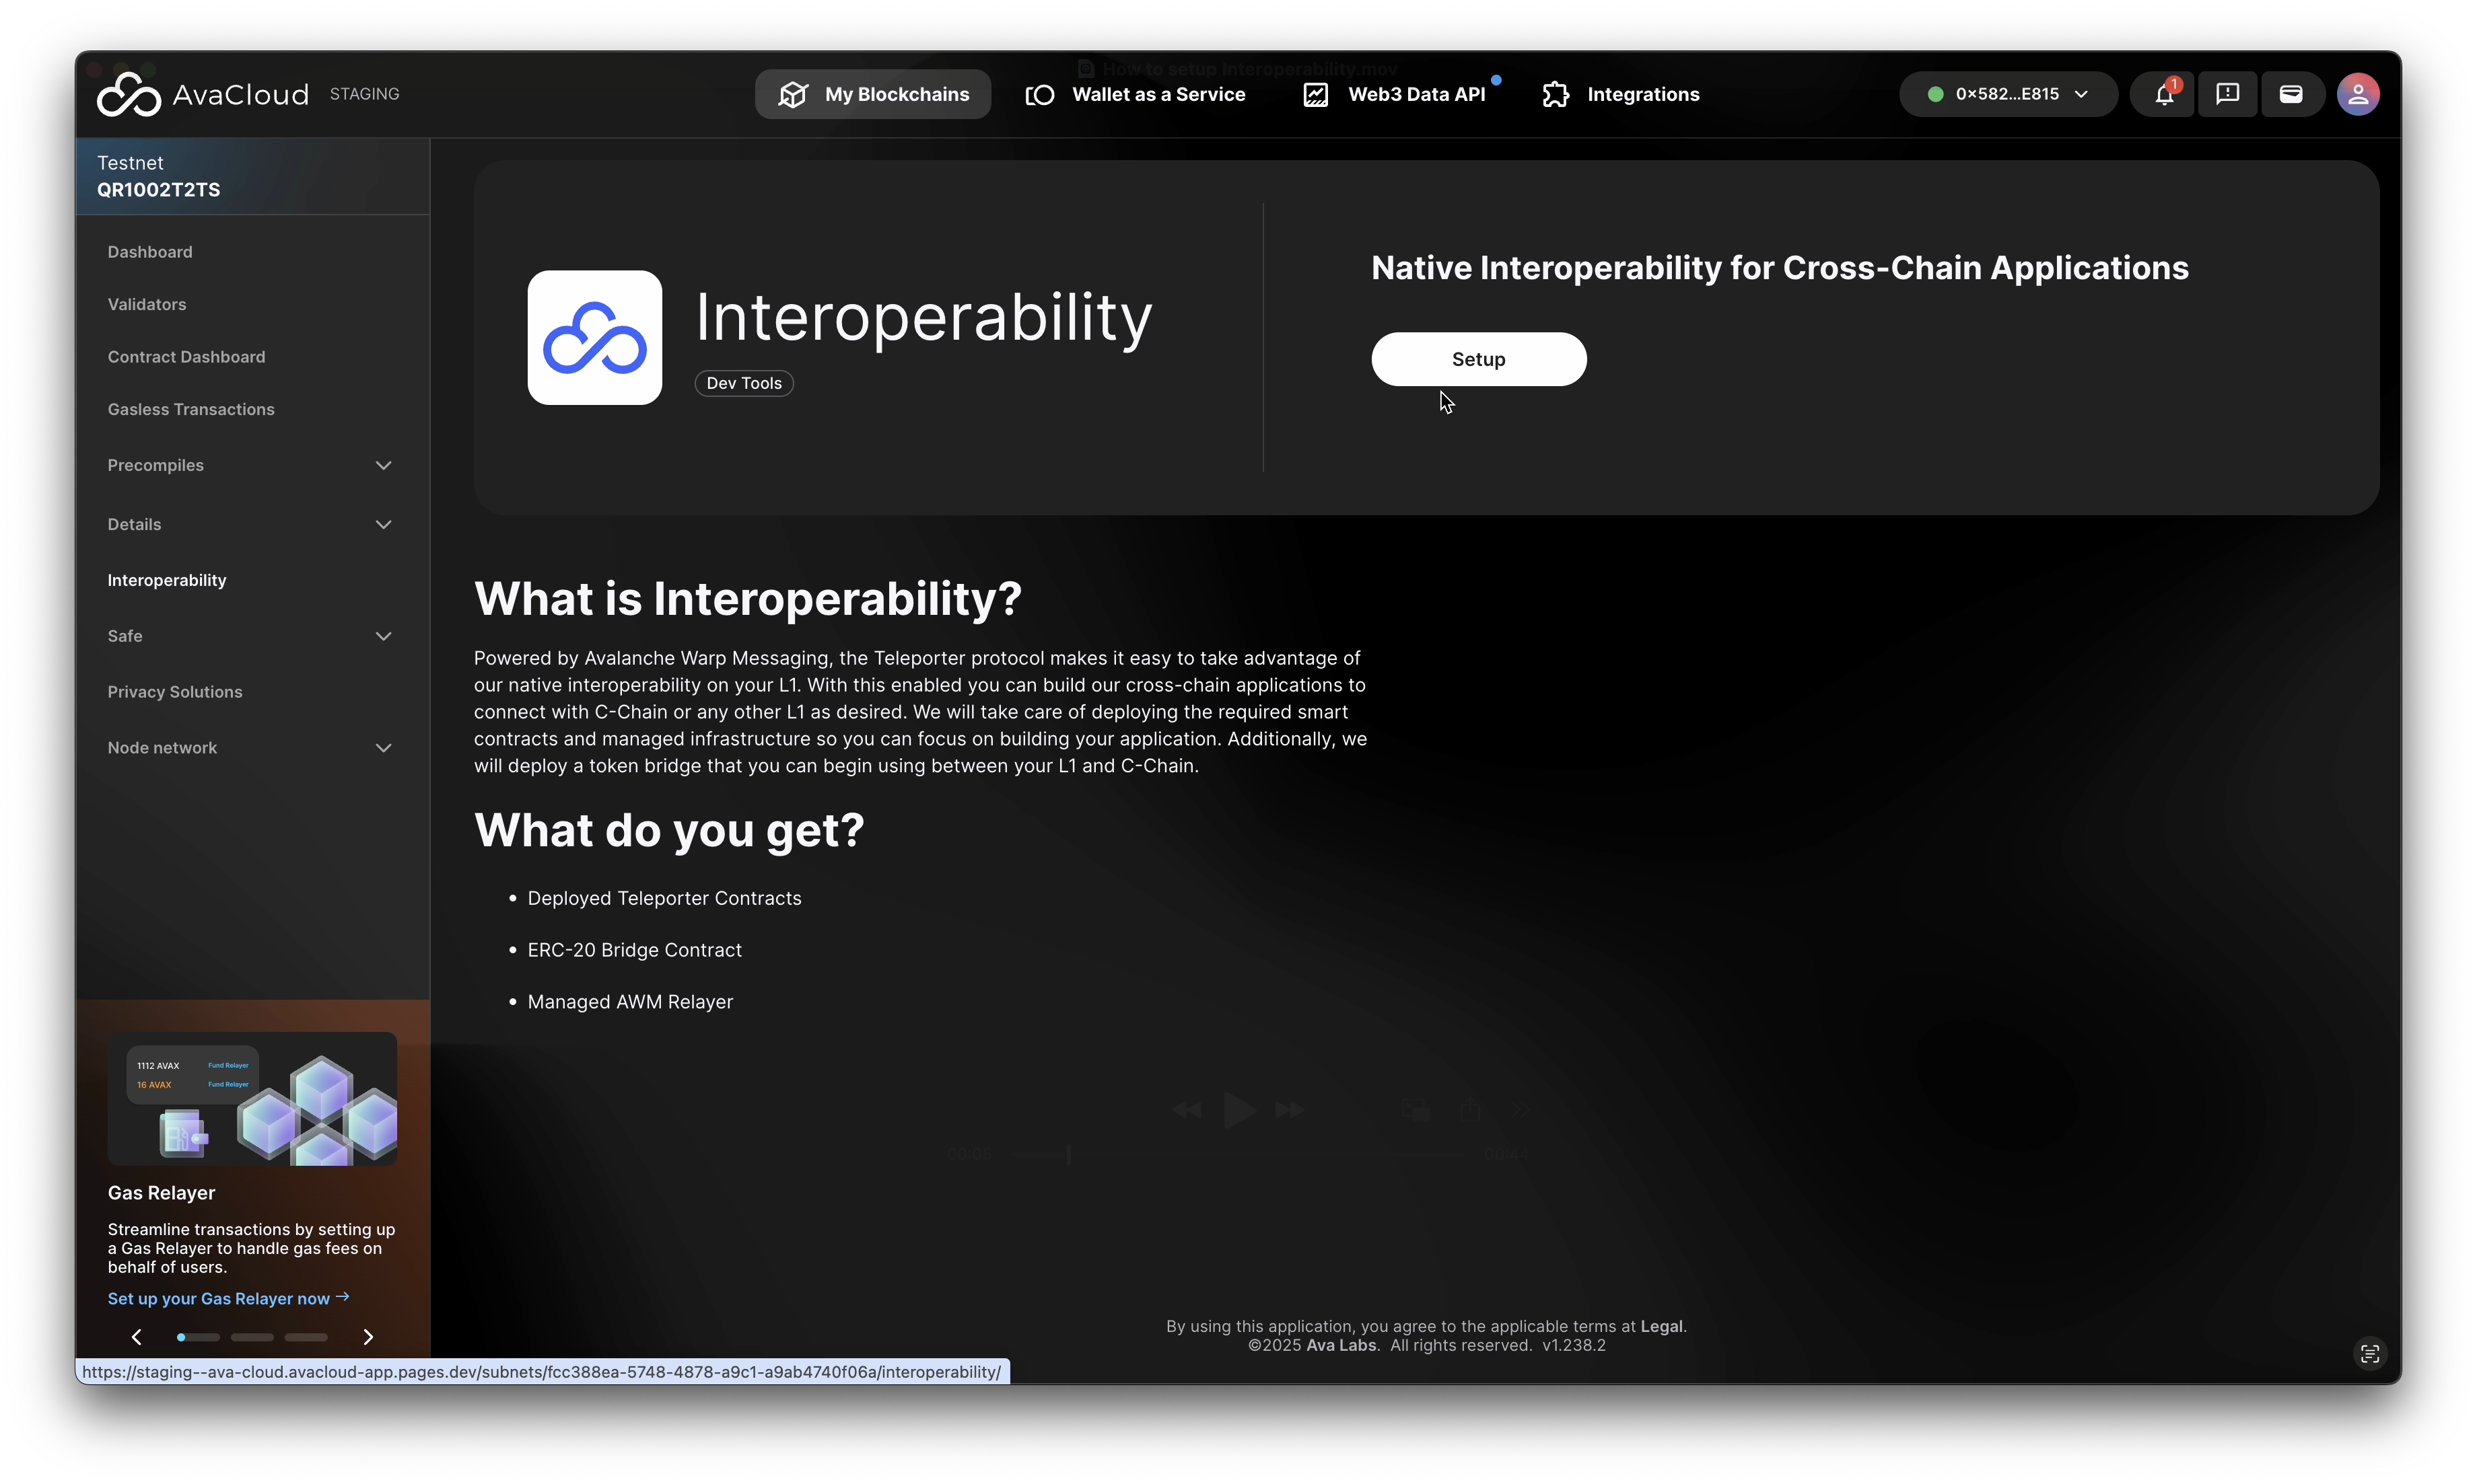Go to next promo carousel slide arrow
The height and width of the screenshot is (1484, 2477).
368,1337
